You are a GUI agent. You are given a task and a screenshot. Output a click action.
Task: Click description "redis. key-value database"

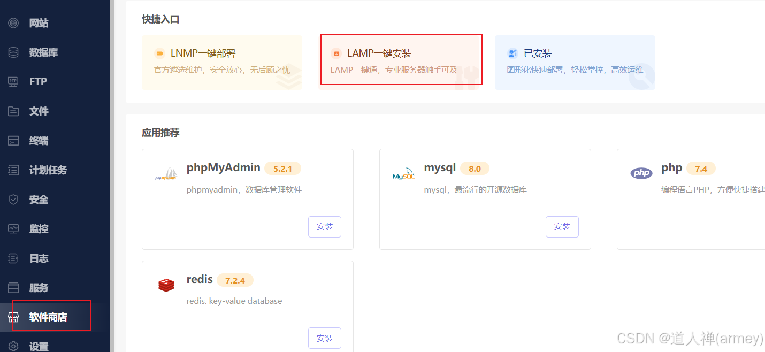[x=234, y=301]
